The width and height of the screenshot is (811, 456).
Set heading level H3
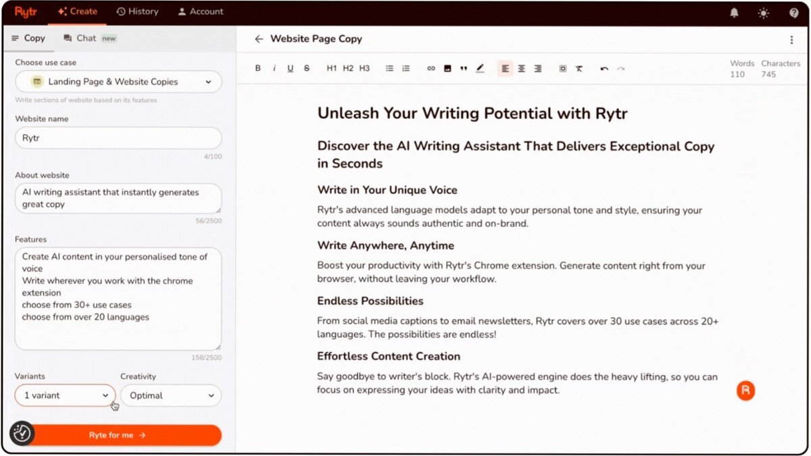(x=364, y=68)
